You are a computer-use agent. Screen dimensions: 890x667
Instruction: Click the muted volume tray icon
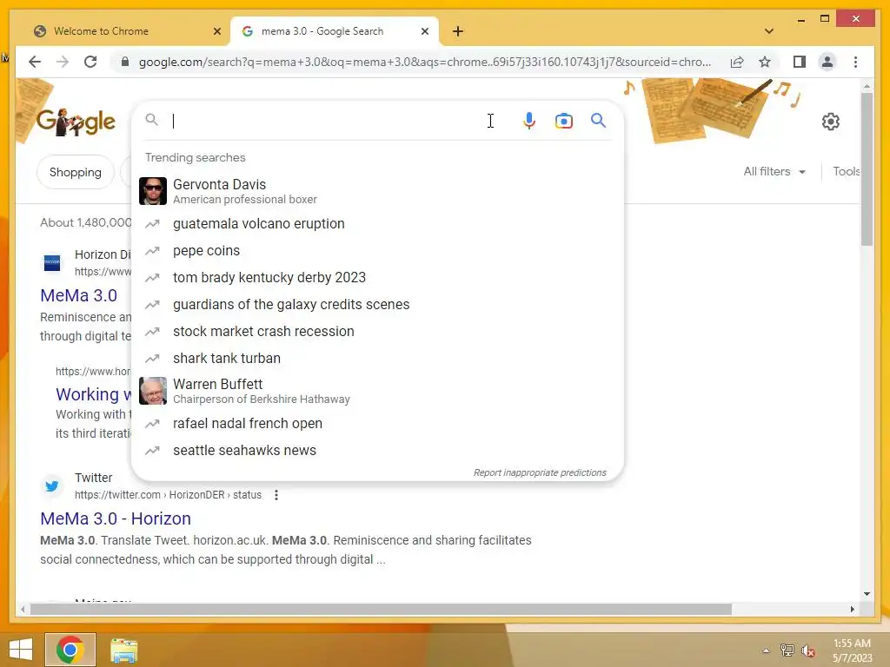point(808,650)
